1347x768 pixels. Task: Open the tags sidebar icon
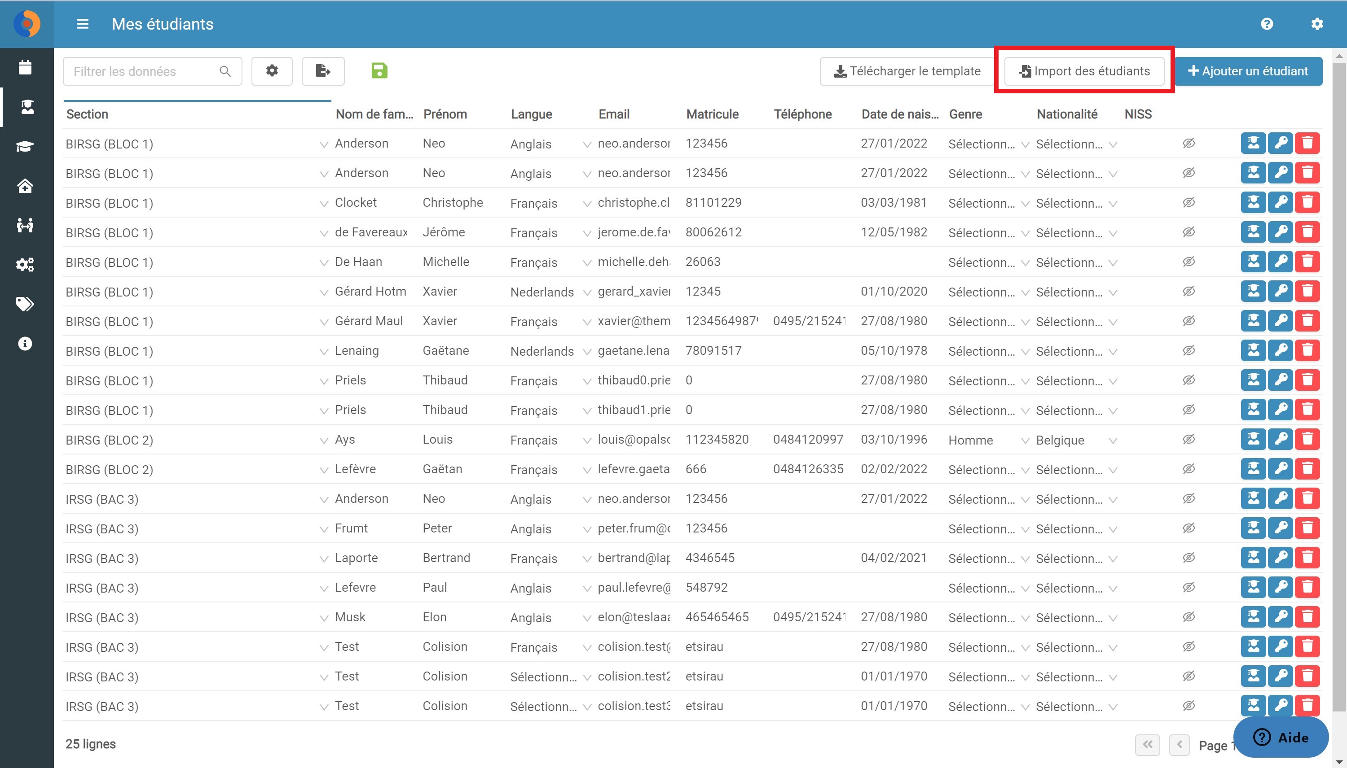pos(25,304)
